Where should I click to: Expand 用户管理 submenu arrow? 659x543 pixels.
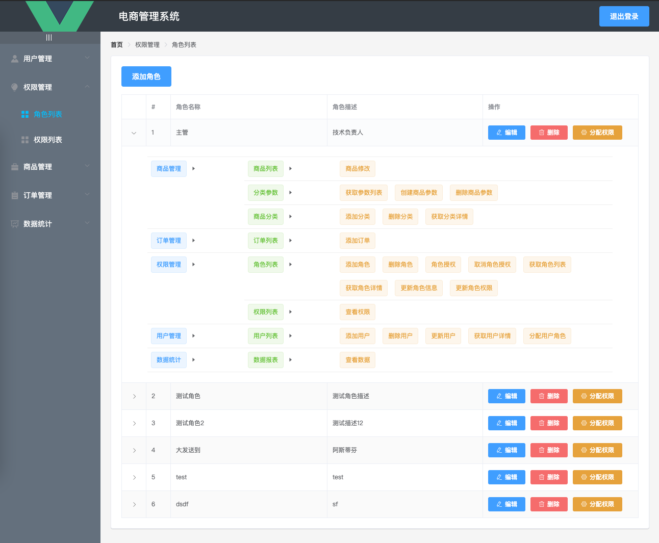(x=87, y=58)
